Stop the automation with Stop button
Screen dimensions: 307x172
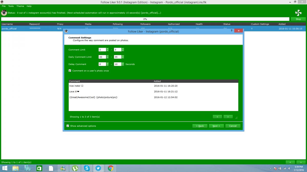pos(298,19)
